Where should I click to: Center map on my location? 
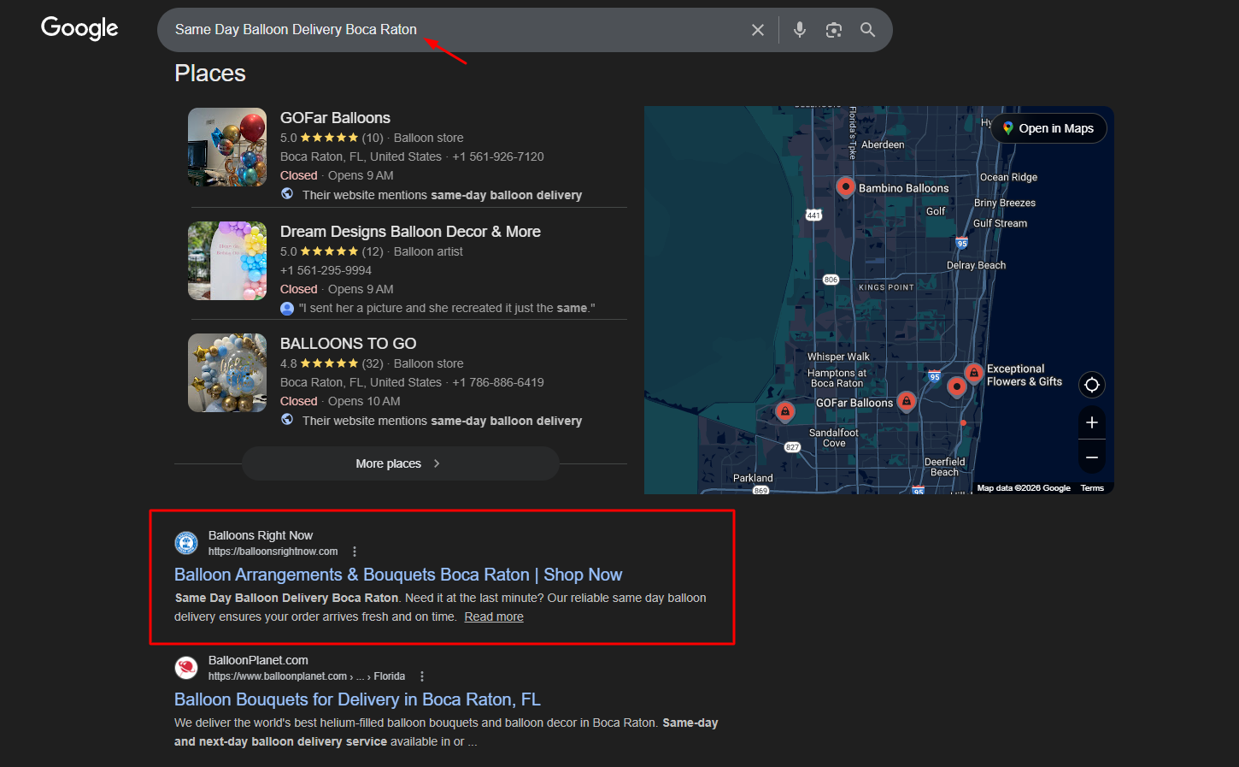coord(1091,385)
